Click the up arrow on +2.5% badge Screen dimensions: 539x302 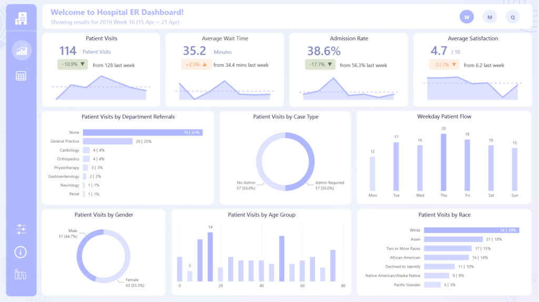pyautogui.click(x=204, y=65)
